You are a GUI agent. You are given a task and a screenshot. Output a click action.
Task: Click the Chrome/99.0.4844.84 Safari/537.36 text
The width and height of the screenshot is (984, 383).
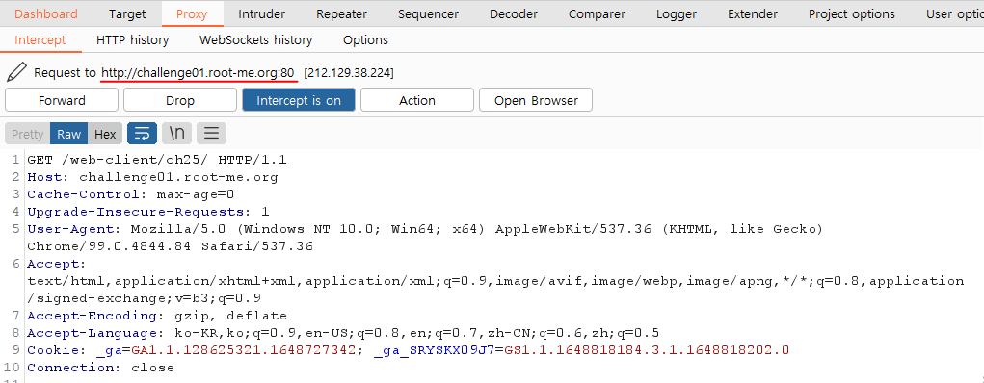pos(170,246)
